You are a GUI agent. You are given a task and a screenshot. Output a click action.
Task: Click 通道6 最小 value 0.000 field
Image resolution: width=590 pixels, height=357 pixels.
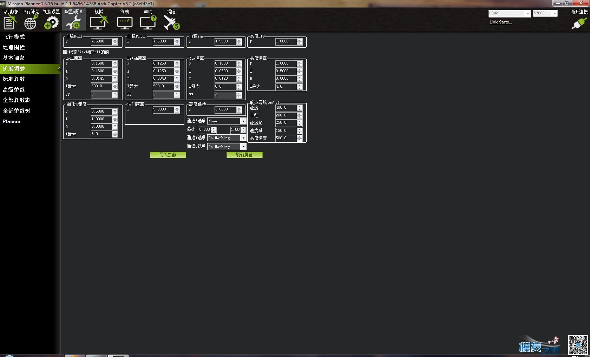[x=205, y=130]
